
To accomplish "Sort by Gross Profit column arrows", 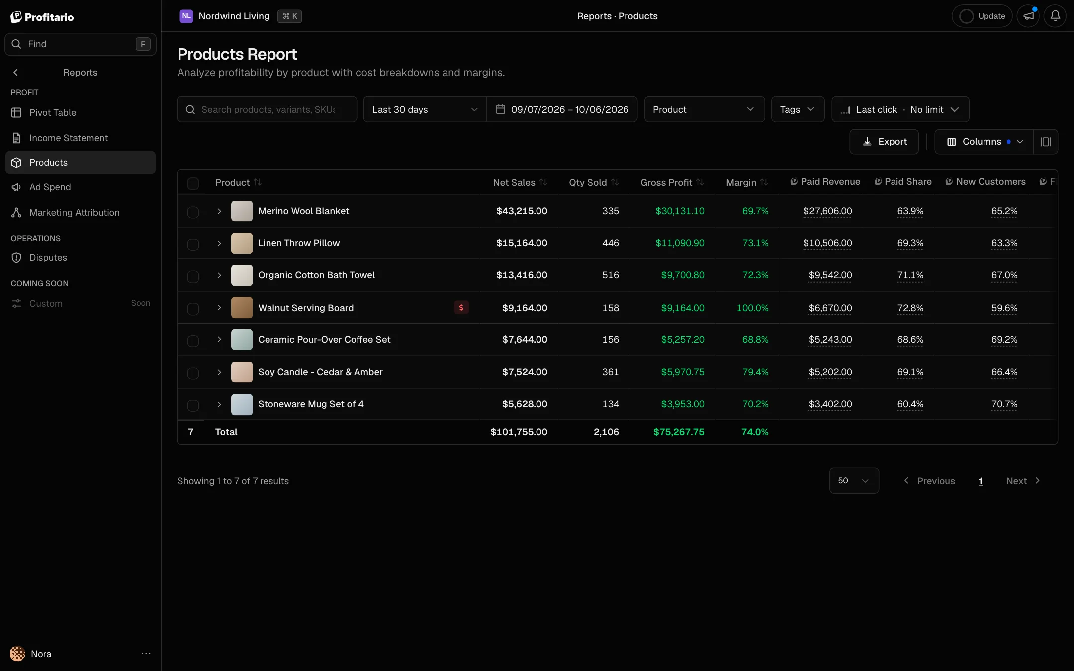I will [700, 182].
